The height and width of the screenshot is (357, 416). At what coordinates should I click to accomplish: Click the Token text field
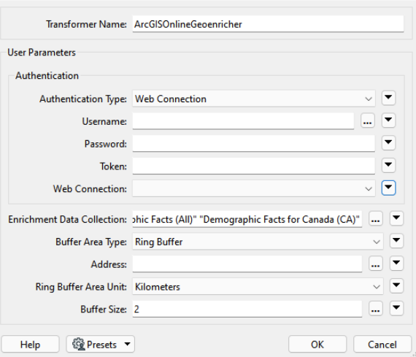254,166
